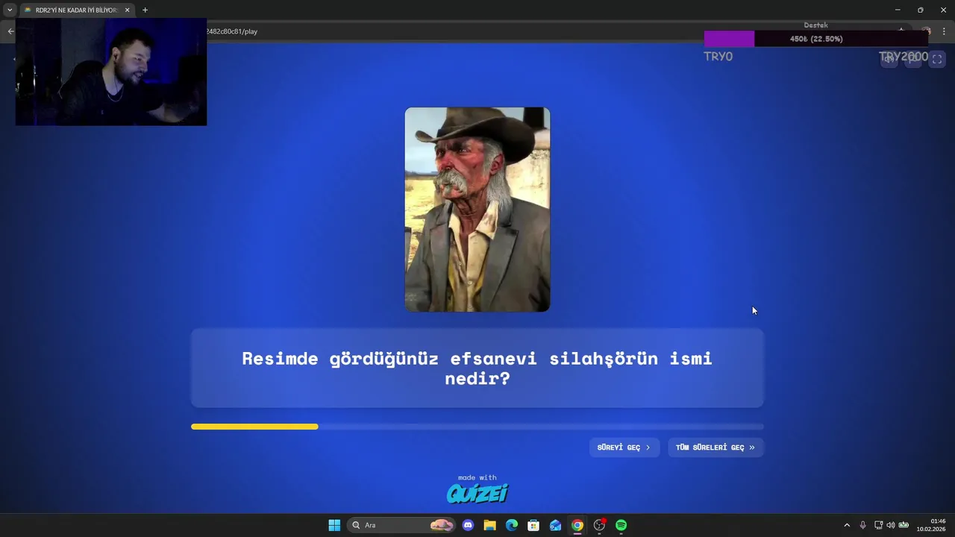Screen dimensions: 955x537
Task: Switch to Chrome in the taskbar
Action: [577, 525]
